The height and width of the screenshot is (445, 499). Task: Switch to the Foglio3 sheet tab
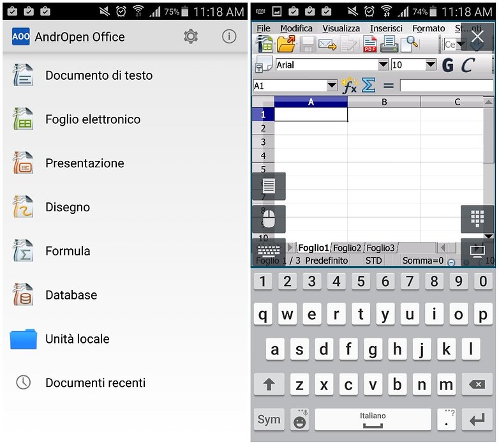click(x=380, y=248)
